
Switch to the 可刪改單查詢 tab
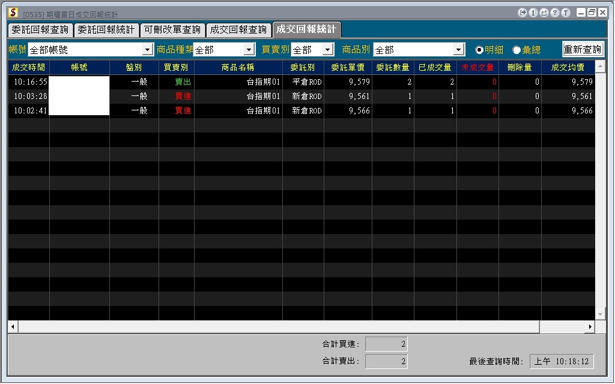(172, 30)
